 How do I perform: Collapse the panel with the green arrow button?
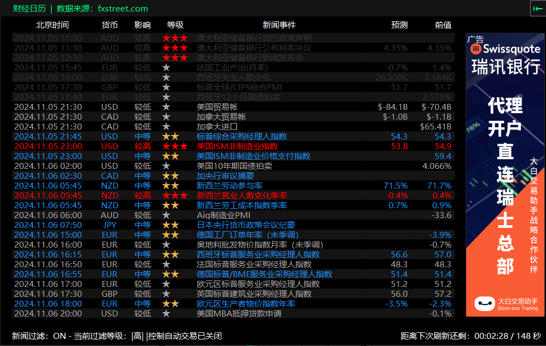(x=537, y=9)
